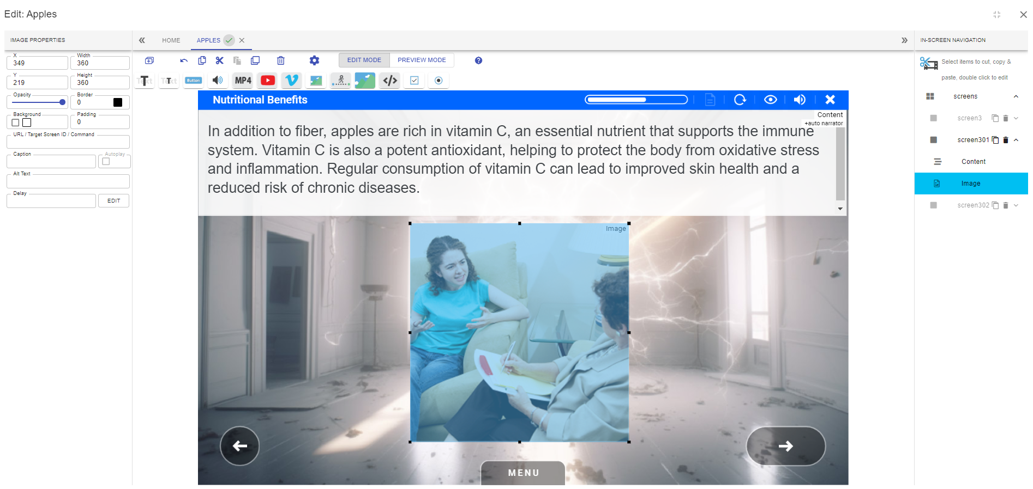Expand the screen3 node
The height and width of the screenshot is (489, 1033).
1016,118
